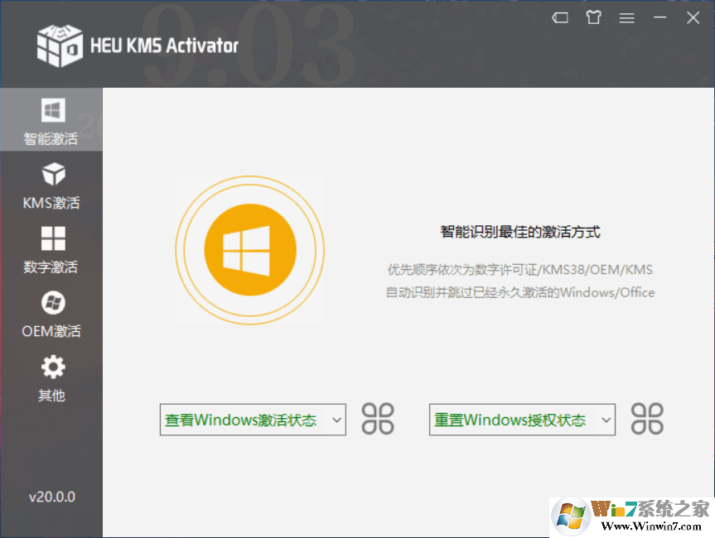The width and height of the screenshot is (715, 538).
Task: Select the 智能激活 sidebar option
Action: pos(51,120)
